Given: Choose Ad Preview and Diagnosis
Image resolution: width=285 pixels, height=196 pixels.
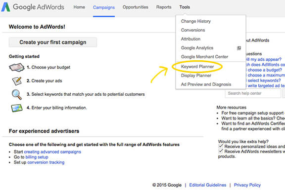Looking at the screenshot, I should (206, 84).
